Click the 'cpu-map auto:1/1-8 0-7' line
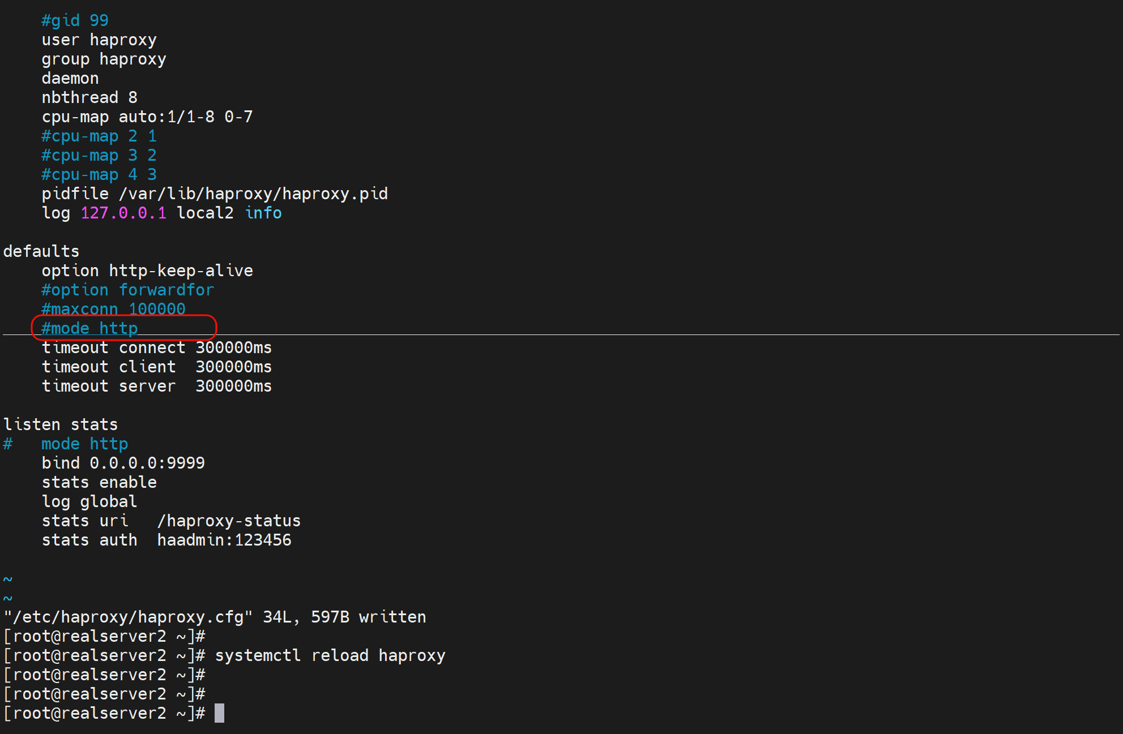The image size is (1123, 734). click(x=147, y=117)
